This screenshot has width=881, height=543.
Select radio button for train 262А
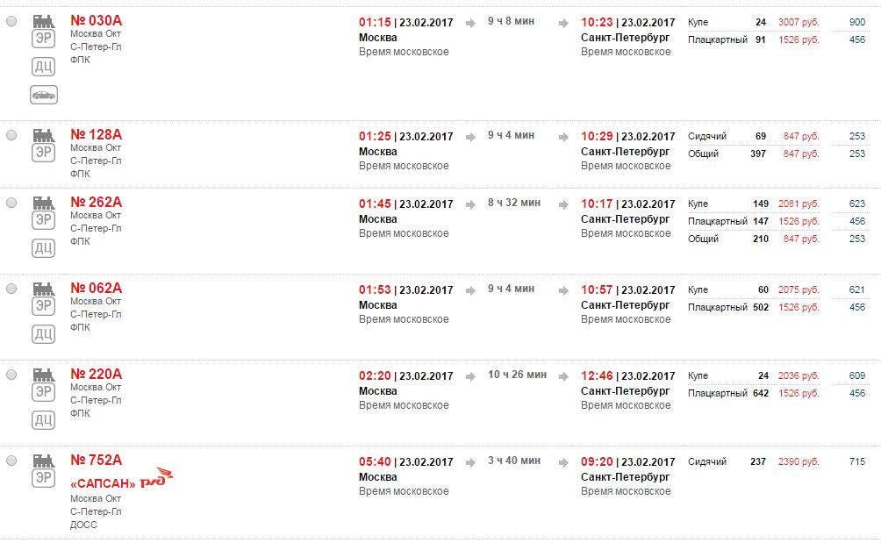point(11,203)
